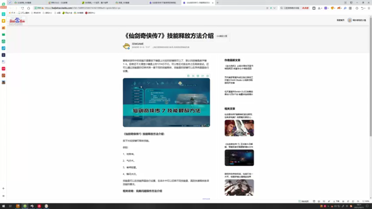372x209 pixels.
Task: Open the second author latest article link
Action: click(x=239, y=80)
